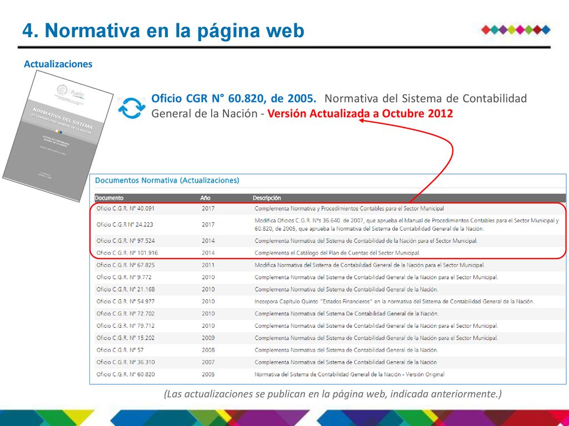The height and width of the screenshot is (426, 569).
Task: Click the slide title '4. Normativa en la página web'
Action: click(x=163, y=31)
